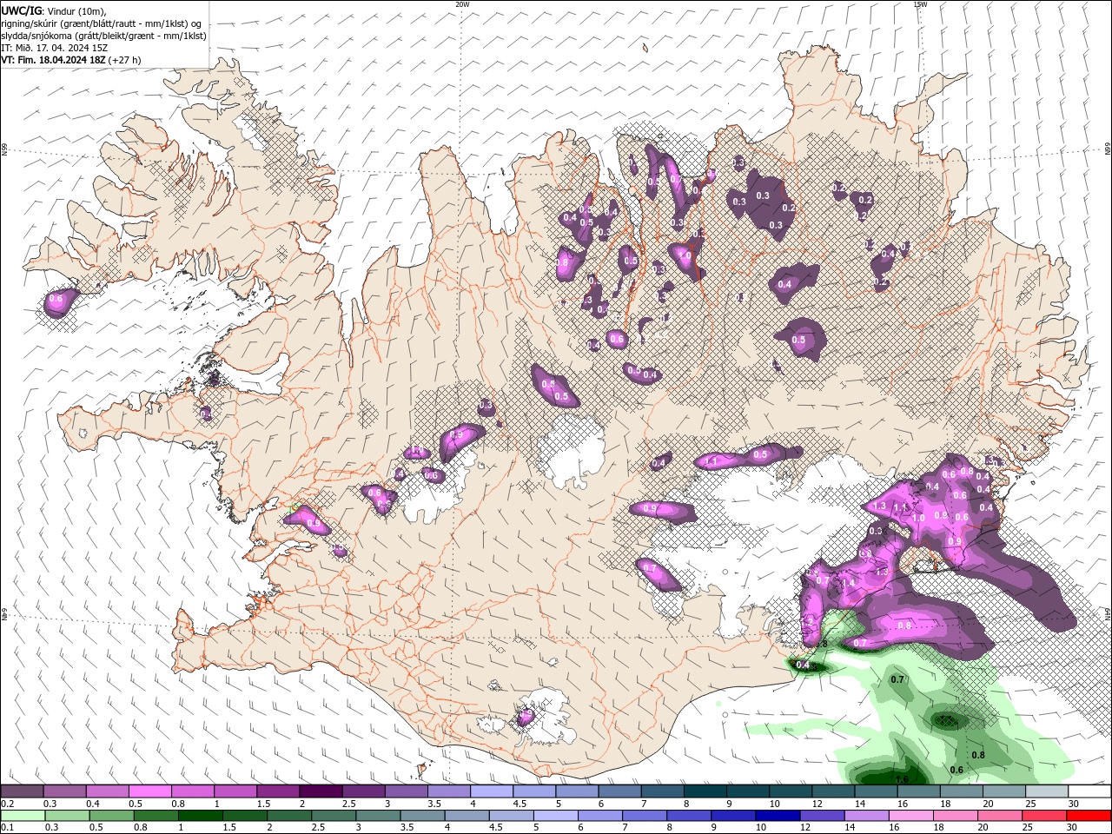Pick dark green lower legend swatch labeled 1

[x=200, y=816]
